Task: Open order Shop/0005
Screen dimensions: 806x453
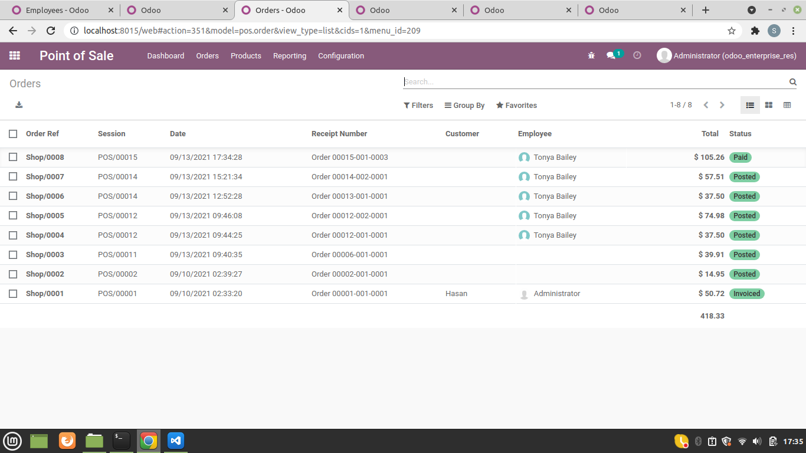Action: tap(44, 215)
